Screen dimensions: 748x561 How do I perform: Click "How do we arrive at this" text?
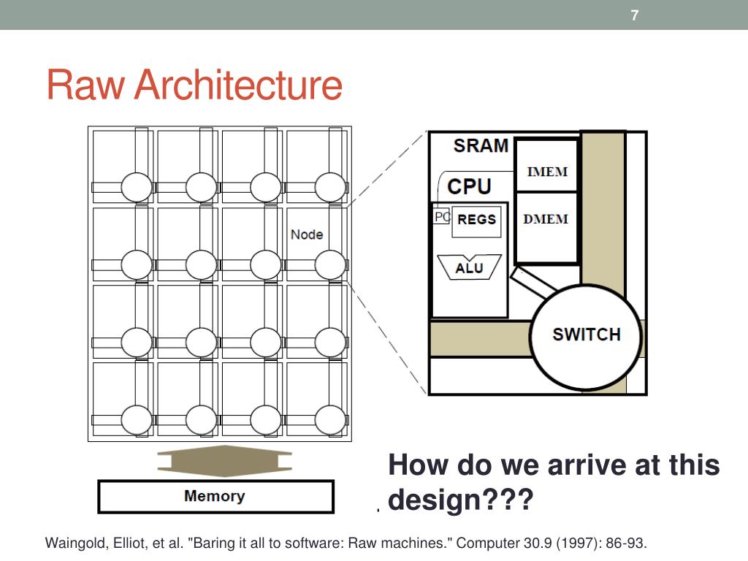point(554,465)
